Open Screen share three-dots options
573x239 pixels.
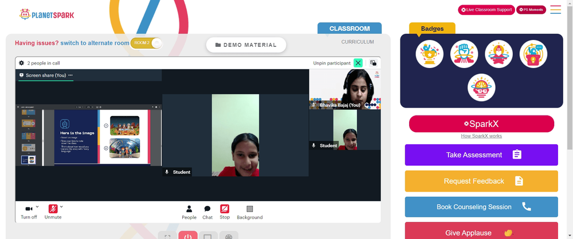click(x=70, y=75)
